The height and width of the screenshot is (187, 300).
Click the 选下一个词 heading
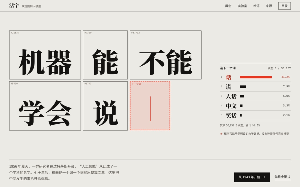(x=228, y=68)
